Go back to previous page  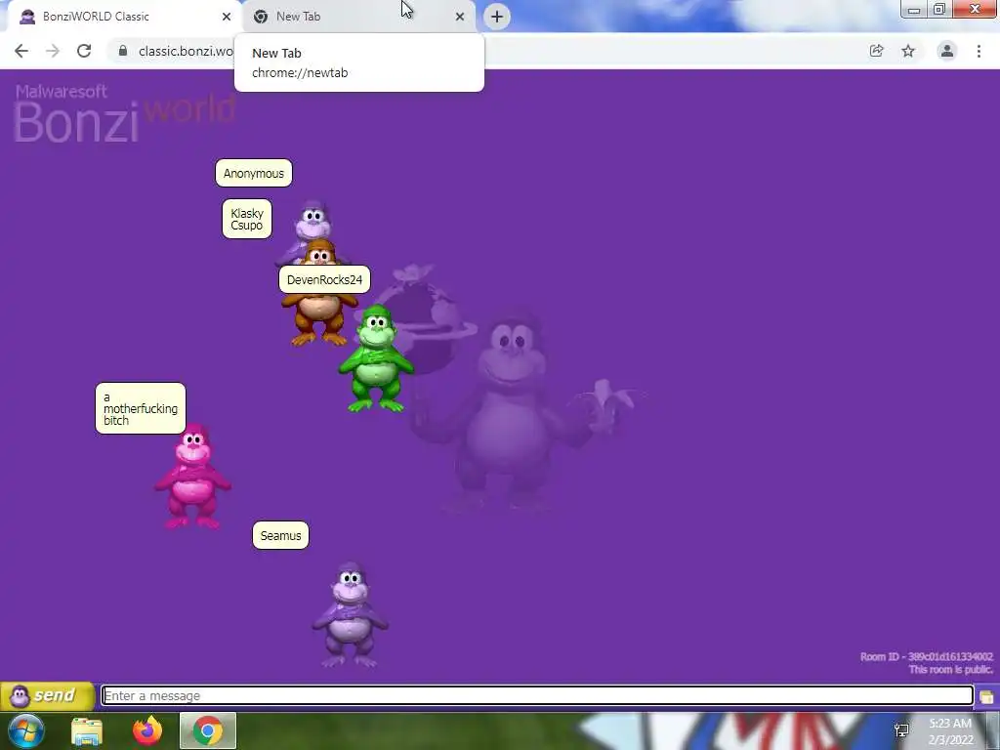[x=21, y=51]
